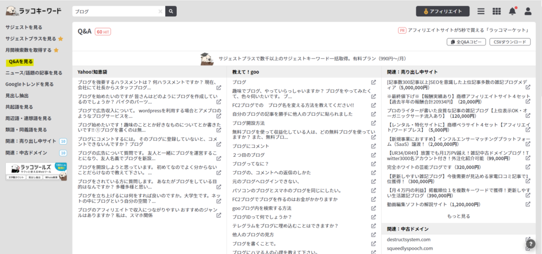Image resolution: width=542 pixels, height=254 pixels.
Task: Click the アフィリエイト button
Action: pos(443,11)
